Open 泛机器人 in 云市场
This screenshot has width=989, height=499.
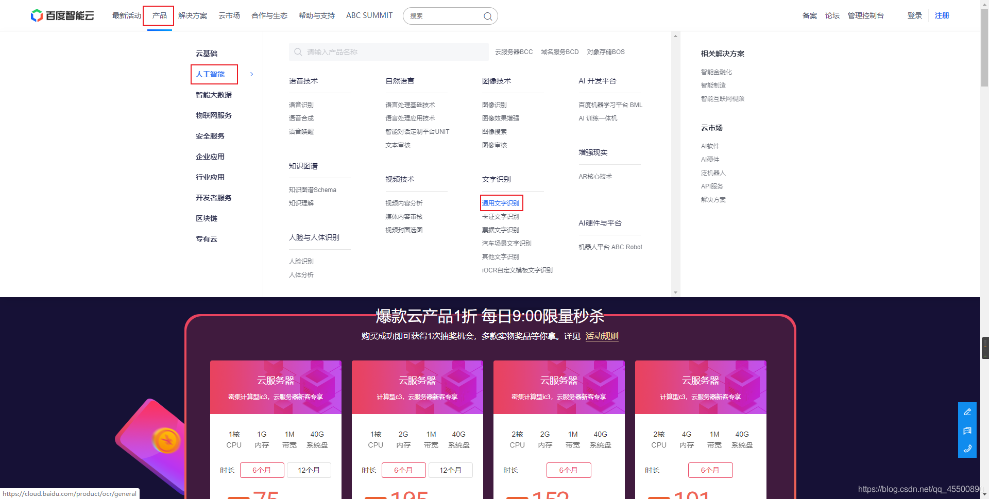pos(713,173)
